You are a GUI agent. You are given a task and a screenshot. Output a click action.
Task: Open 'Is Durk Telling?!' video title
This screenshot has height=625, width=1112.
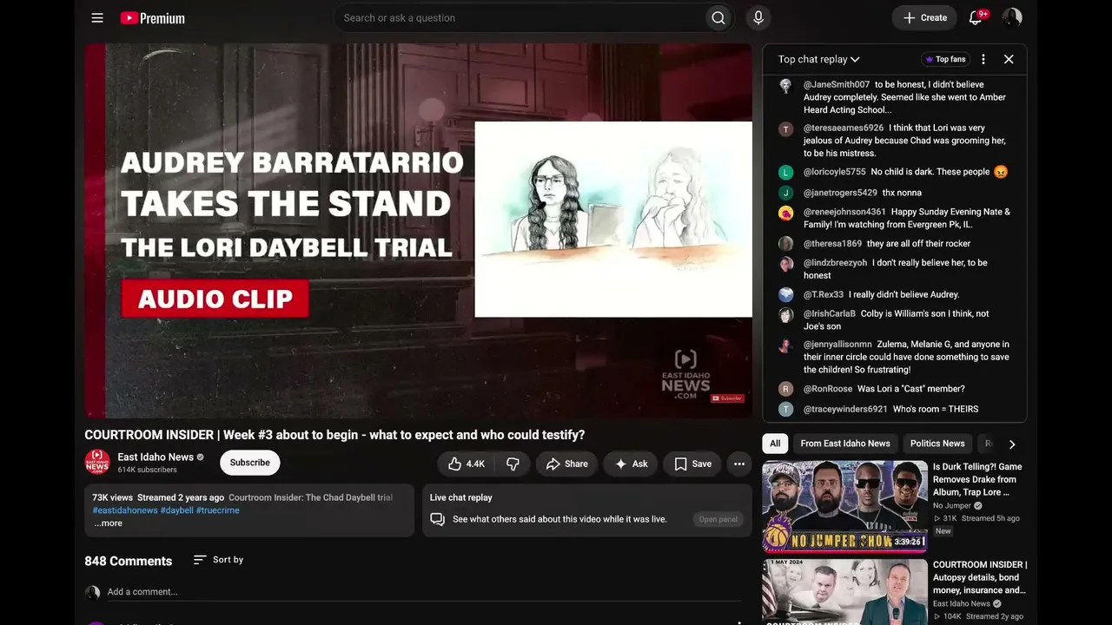[977, 479]
